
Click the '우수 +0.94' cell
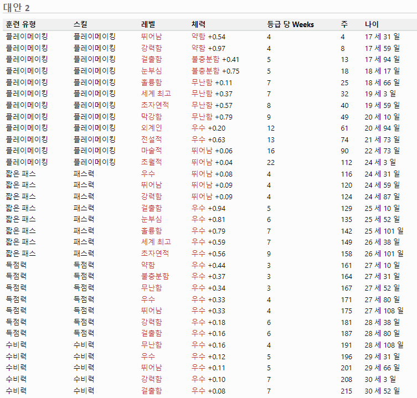(208, 208)
